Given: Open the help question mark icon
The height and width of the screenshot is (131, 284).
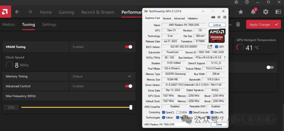Looking at the screenshot, I should pos(247,2).
